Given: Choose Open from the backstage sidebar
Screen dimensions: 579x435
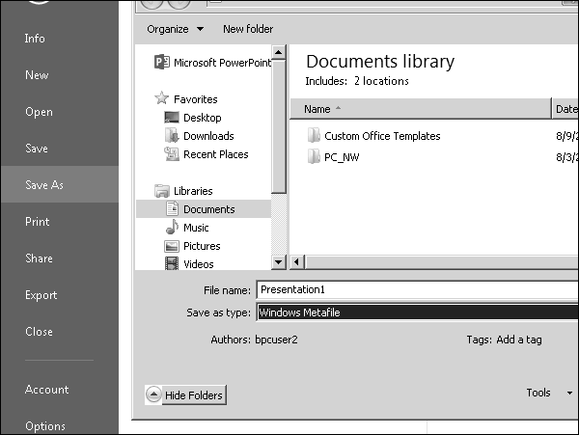Looking at the screenshot, I should tap(39, 112).
